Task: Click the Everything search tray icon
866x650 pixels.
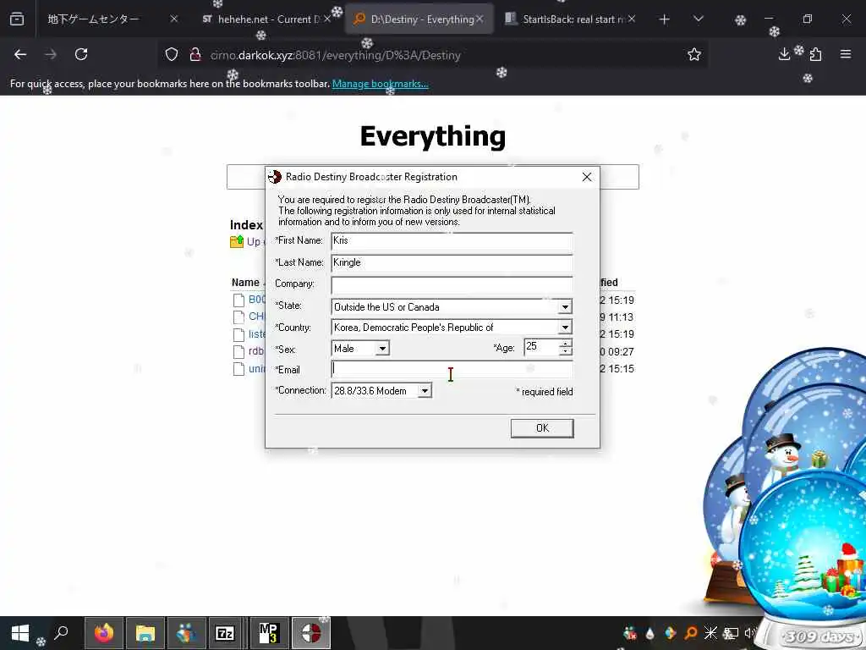Action: click(x=690, y=633)
